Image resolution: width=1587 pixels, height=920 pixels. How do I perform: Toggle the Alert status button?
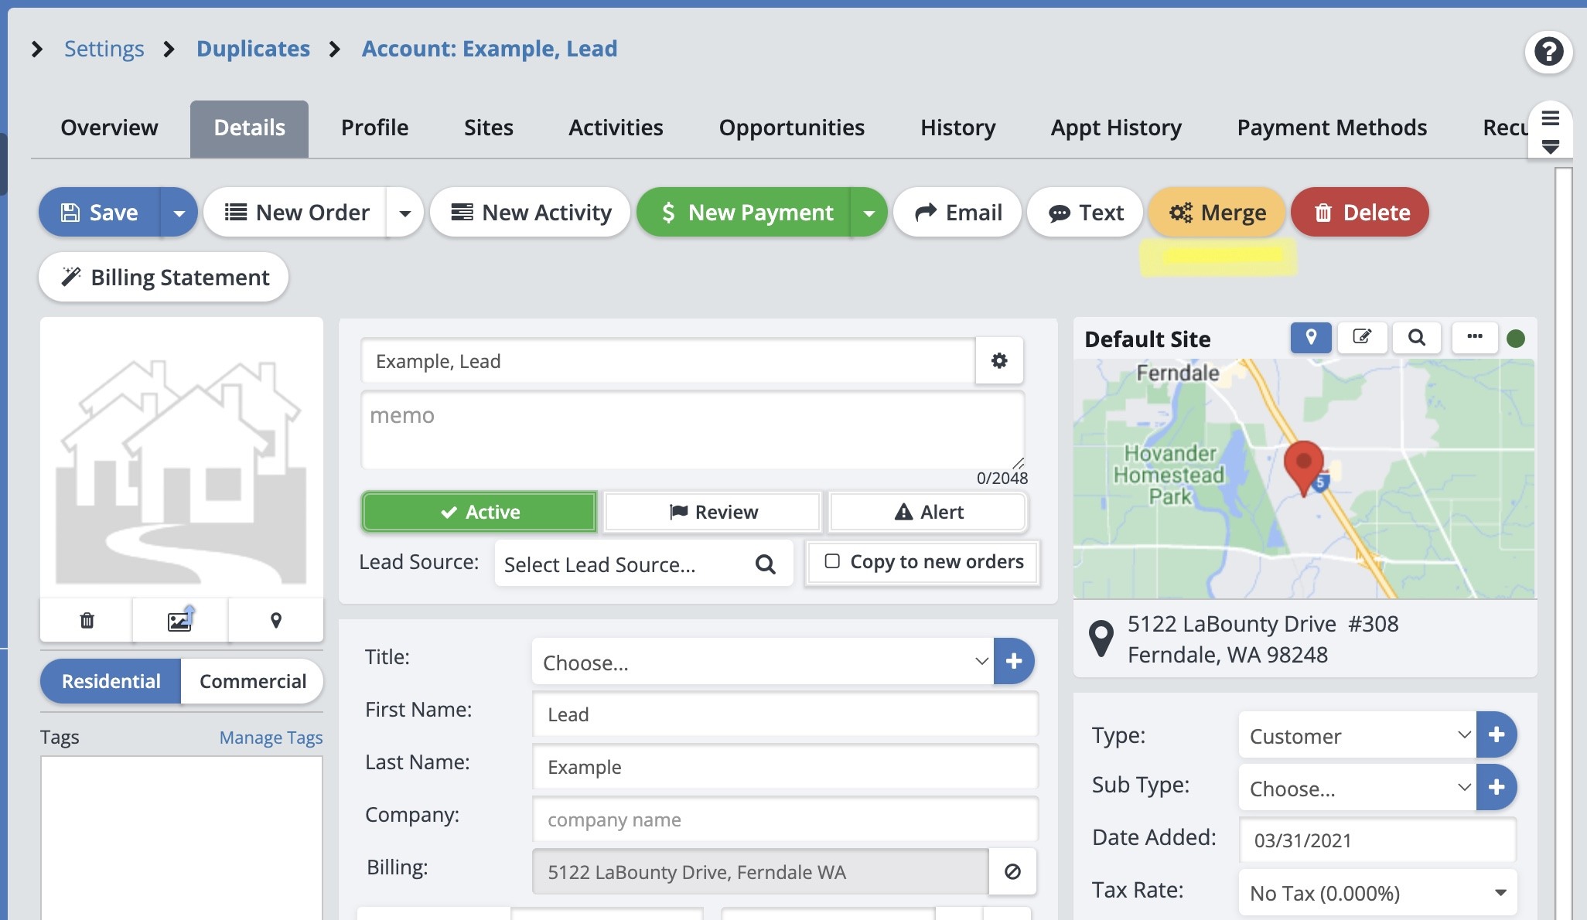[x=928, y=512]
